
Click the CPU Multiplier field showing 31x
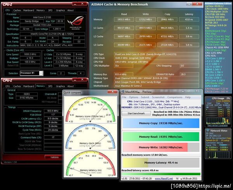(123, 66)
